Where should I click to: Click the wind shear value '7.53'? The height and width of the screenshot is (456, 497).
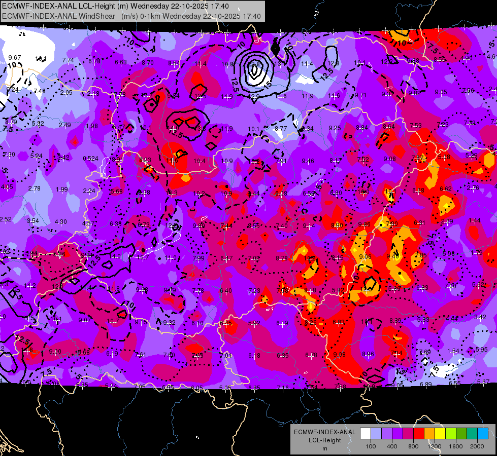coord(416,126)
